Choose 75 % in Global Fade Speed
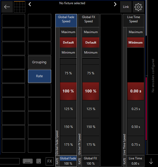 (x=68, y=73)
